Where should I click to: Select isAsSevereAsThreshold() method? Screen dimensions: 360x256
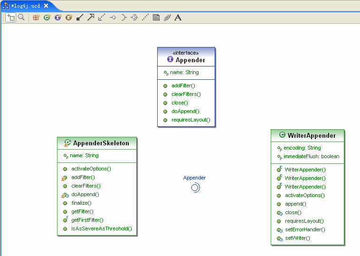(102, 228)
